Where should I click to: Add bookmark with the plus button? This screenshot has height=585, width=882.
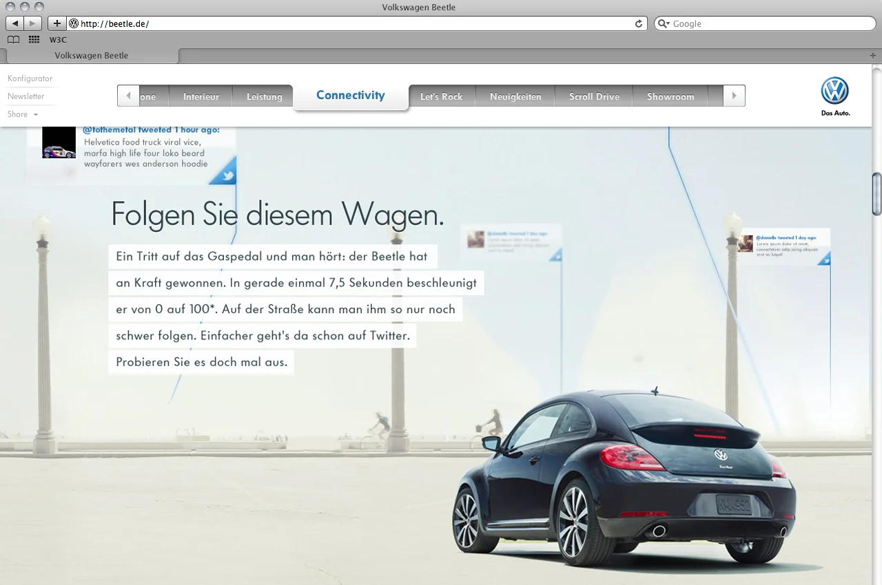click(57, 23)
